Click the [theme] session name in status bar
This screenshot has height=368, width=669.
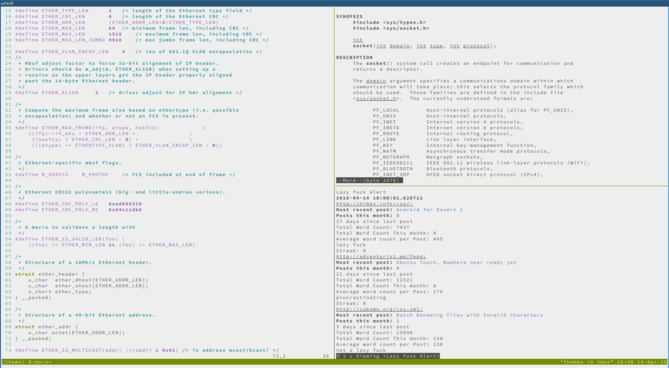[13, 362]
